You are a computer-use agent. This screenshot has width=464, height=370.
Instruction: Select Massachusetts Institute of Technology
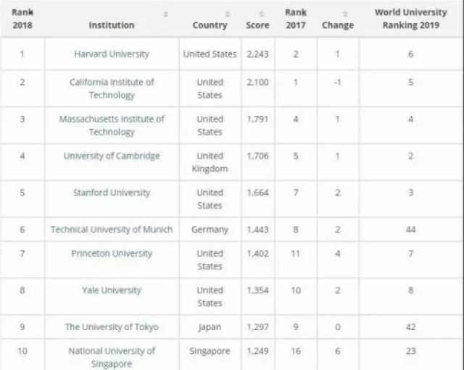click(x=112, y=125)
